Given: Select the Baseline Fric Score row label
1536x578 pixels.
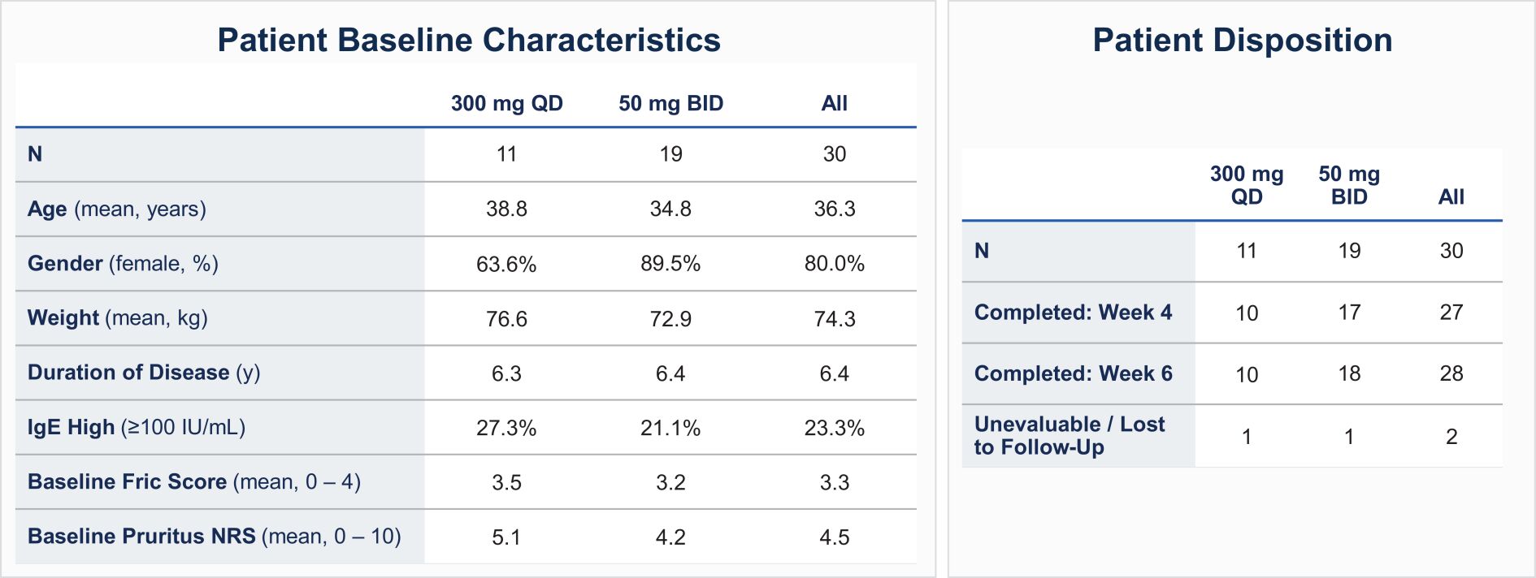Looking at the screenshot, I should (193, 482).
